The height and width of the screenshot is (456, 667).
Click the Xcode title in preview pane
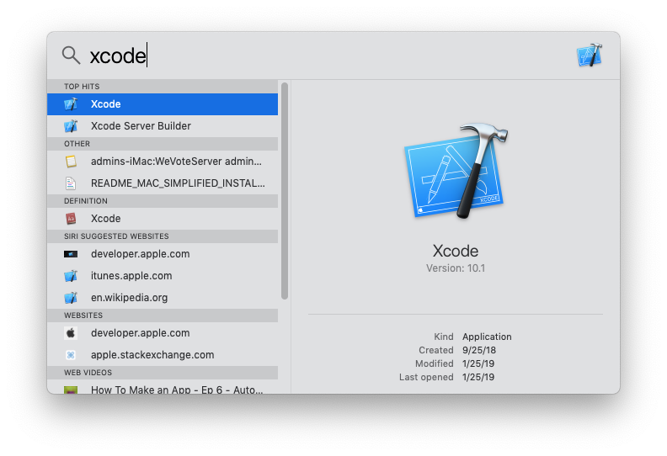(x=456, y=252)
